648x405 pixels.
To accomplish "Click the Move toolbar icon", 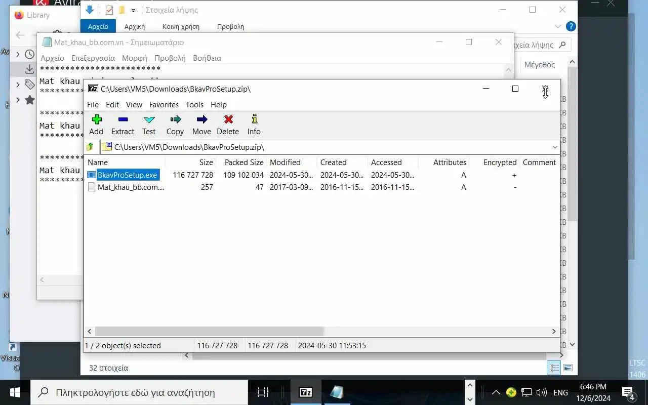I will click(x=201, y=120).
